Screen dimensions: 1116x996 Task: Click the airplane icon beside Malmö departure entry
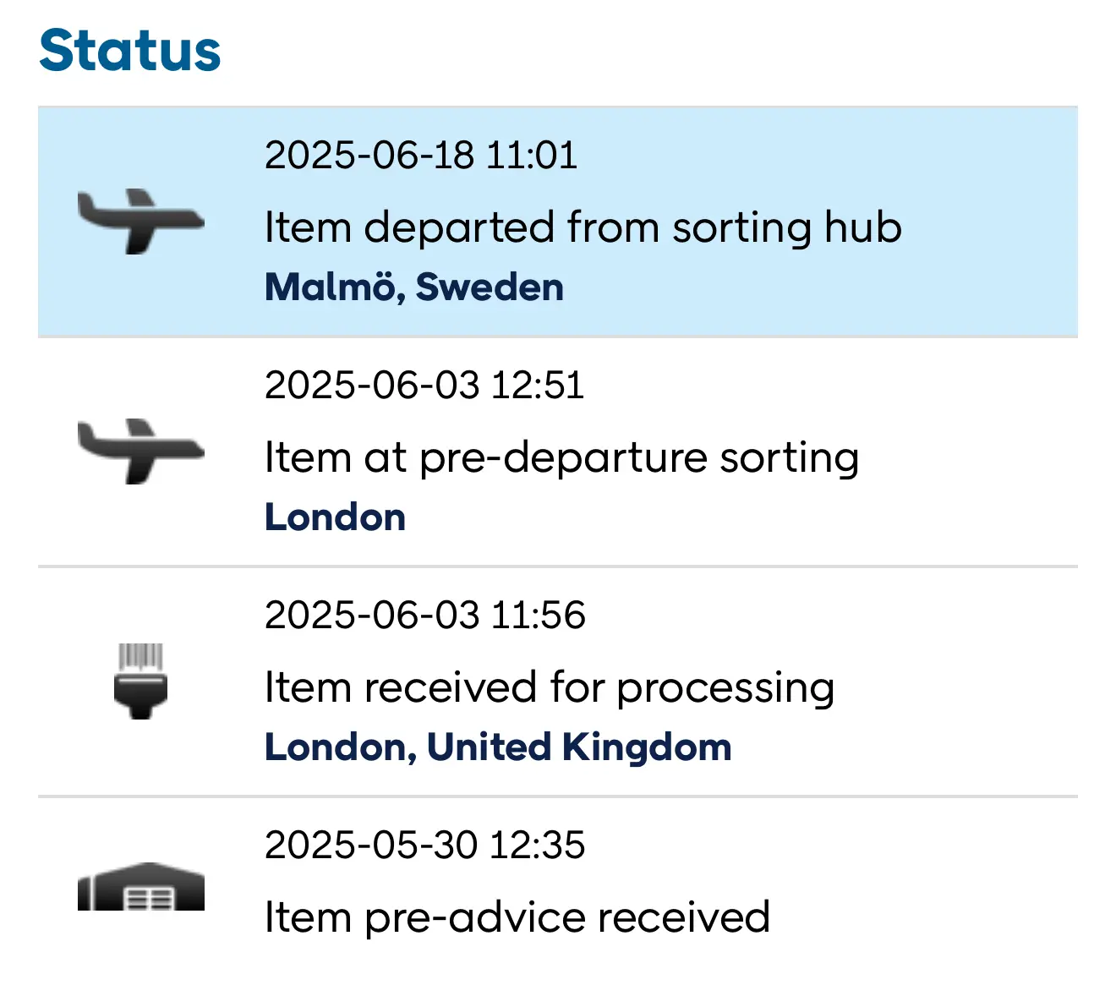[140, 222]
